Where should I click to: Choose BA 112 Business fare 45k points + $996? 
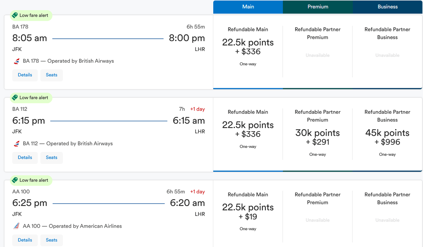[x=387, y=137]
